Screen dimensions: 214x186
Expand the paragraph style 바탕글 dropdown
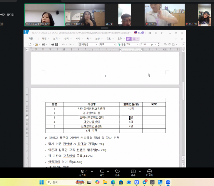[97, 45]
